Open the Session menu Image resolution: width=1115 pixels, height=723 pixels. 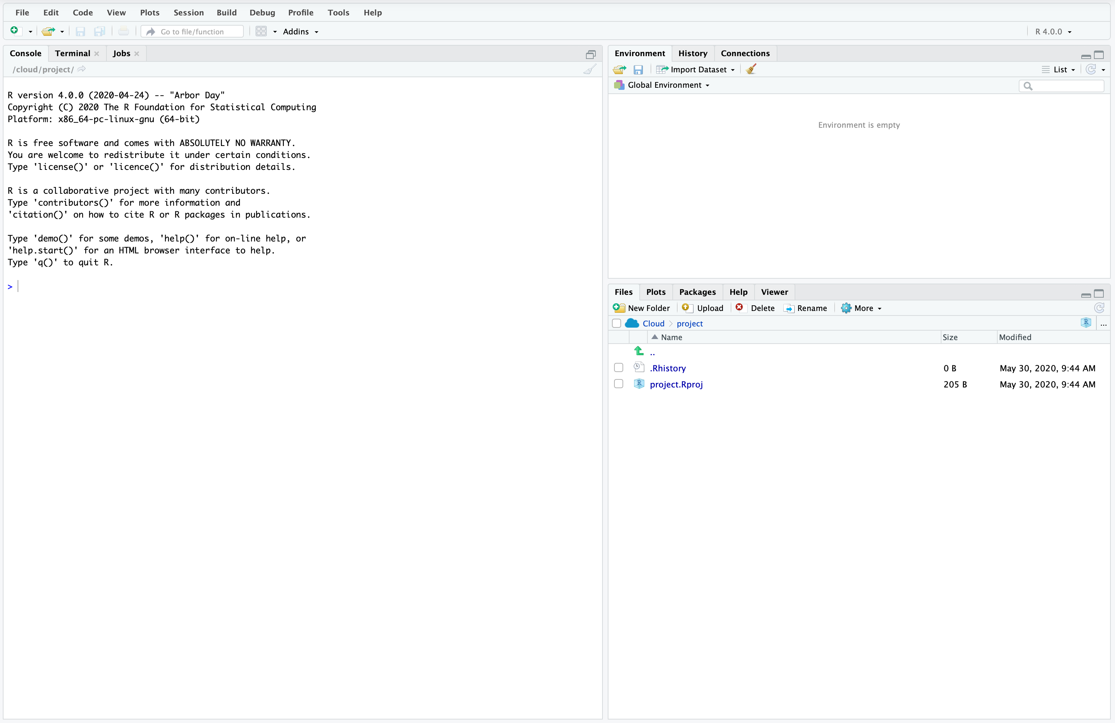(188, 13)
